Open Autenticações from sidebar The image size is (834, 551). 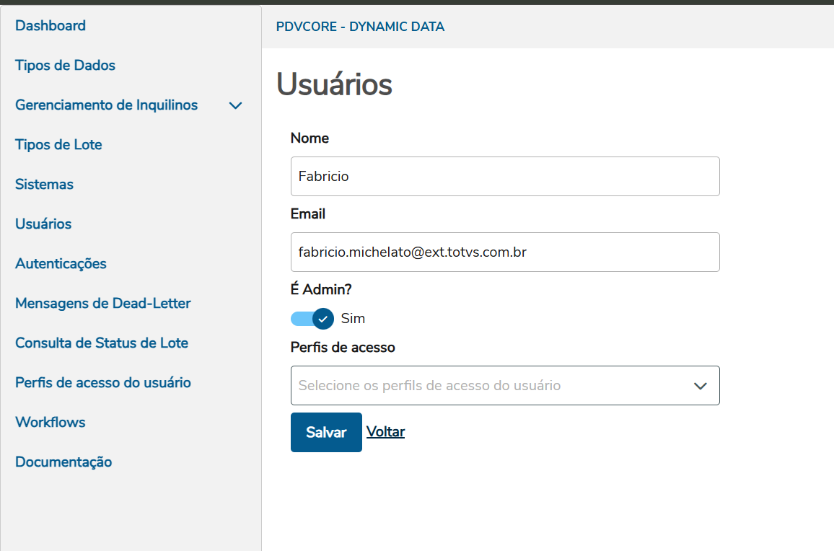[61, 264]
